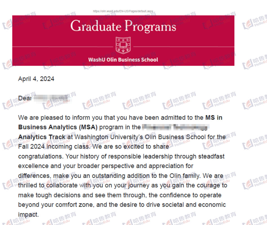The height and width of the screenshot is (225, 267).
Task: Click the final word "impact." of the paragraph
Action: 28,215
